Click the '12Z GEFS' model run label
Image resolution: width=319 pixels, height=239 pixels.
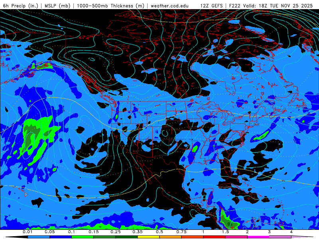click(x=211, y=6)
